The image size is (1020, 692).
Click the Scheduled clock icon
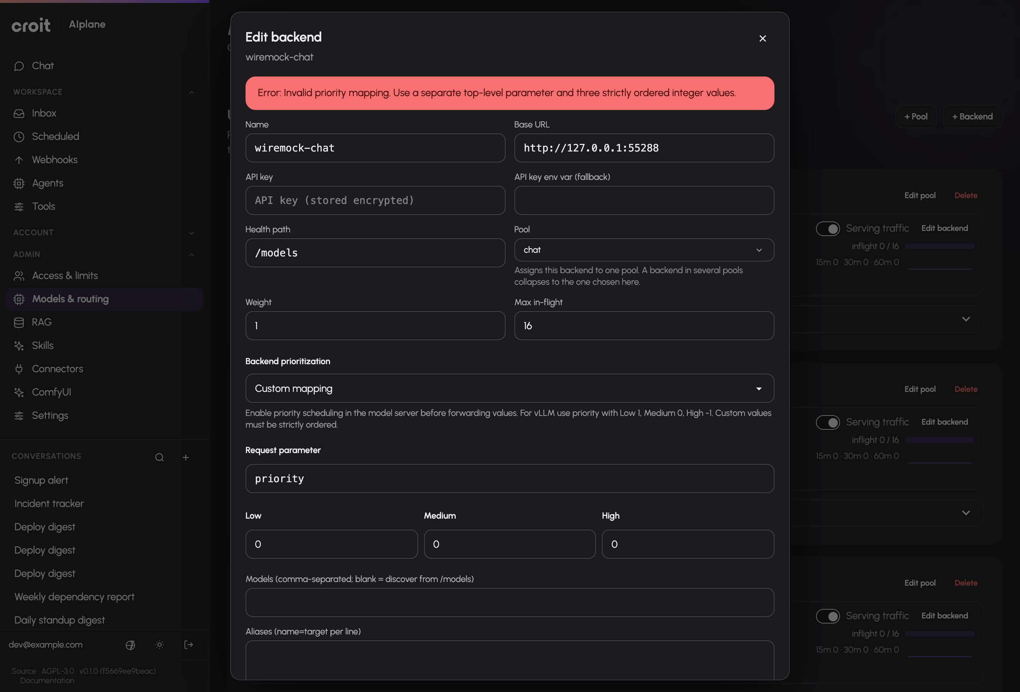tap(19, 137)
